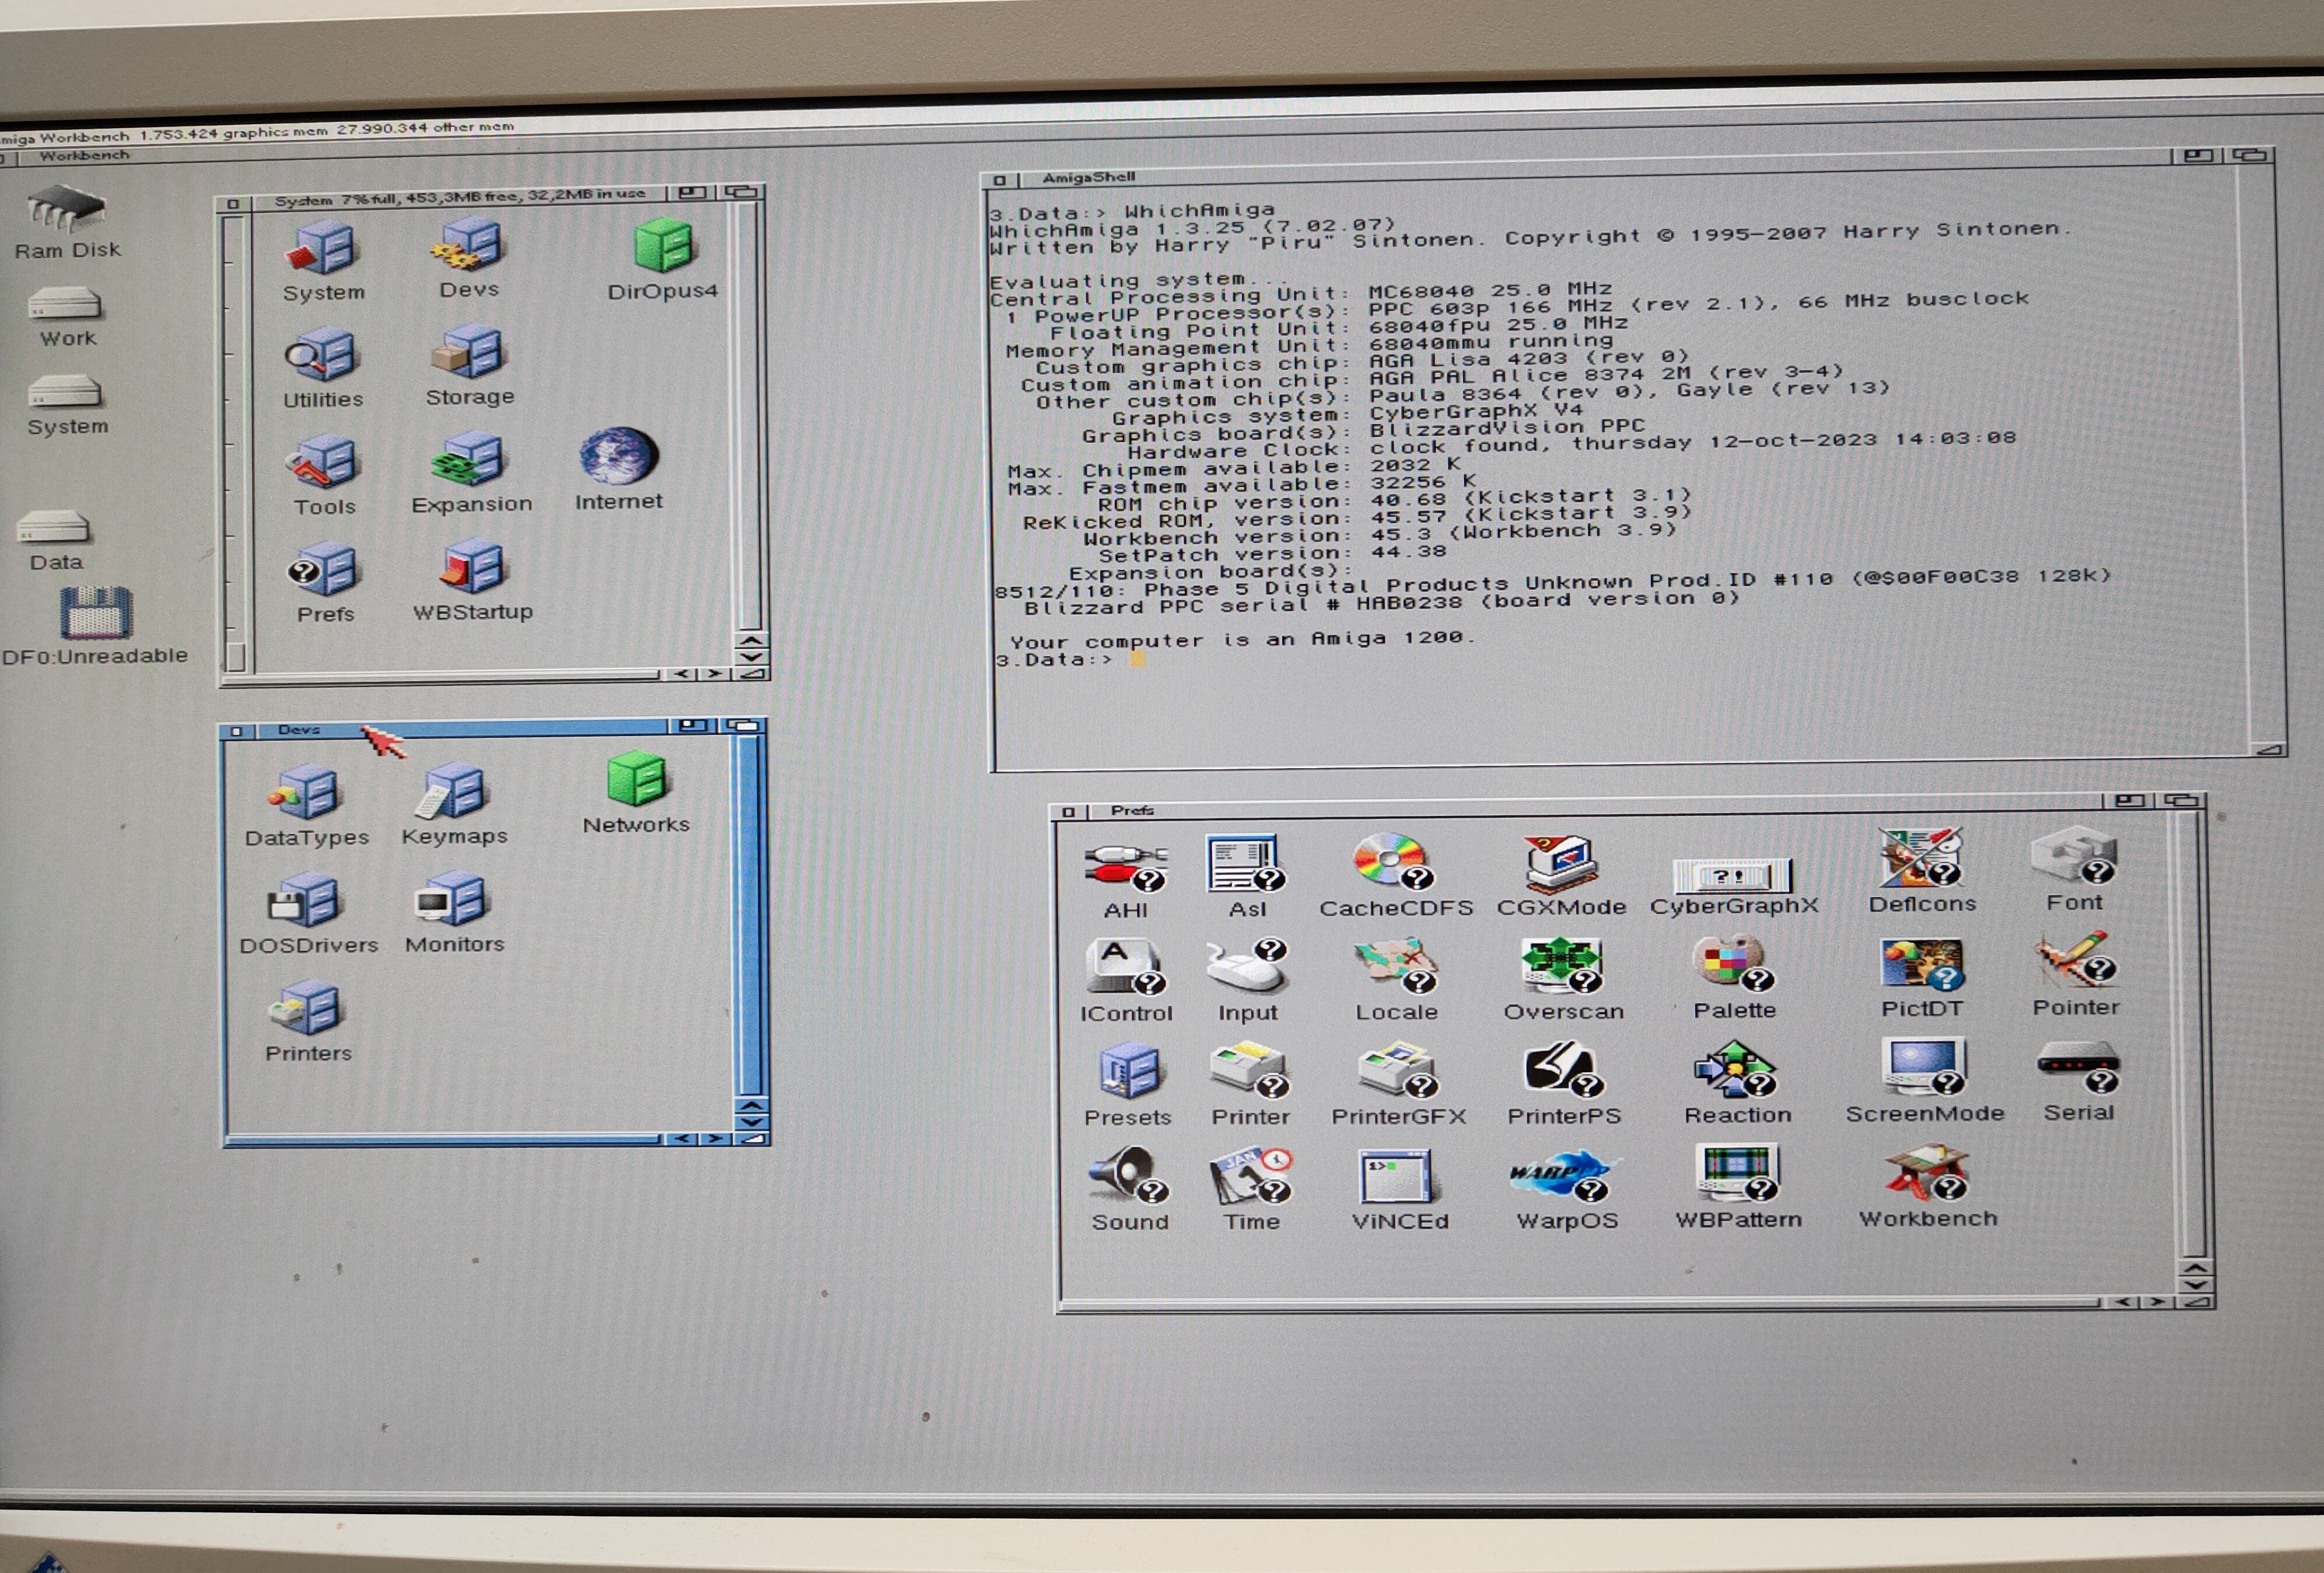Open the Monitors drawer
This screenshot has width=2324, height=1573.
coord(452,898)
